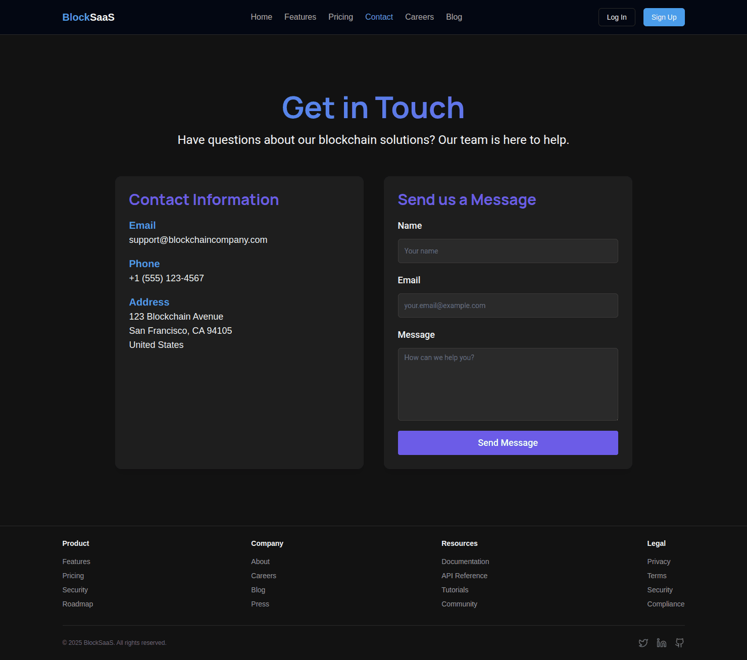Screen dimensions: 747x660
Task: Go to the Blog page
Action: pyautogui.click(x=454, y=17)
